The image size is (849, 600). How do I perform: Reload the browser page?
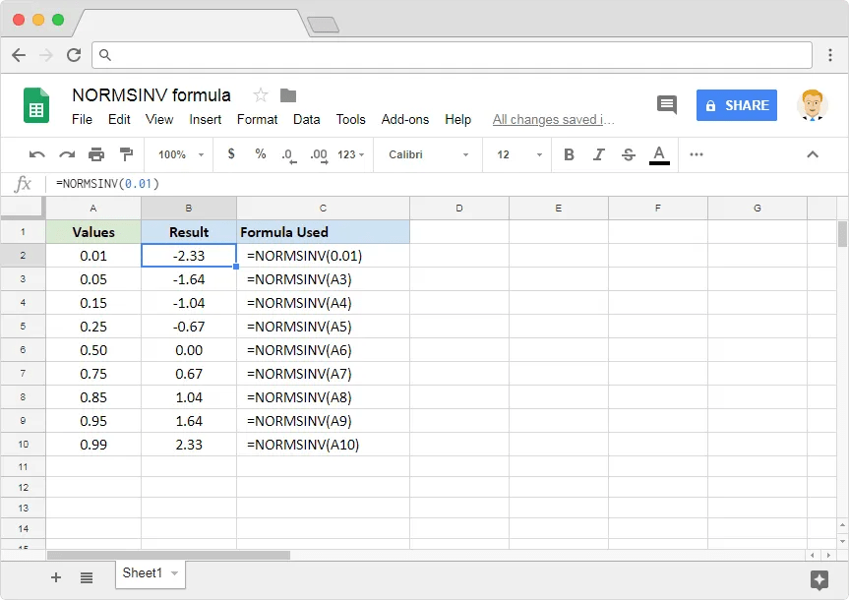[x=74, y=55]
